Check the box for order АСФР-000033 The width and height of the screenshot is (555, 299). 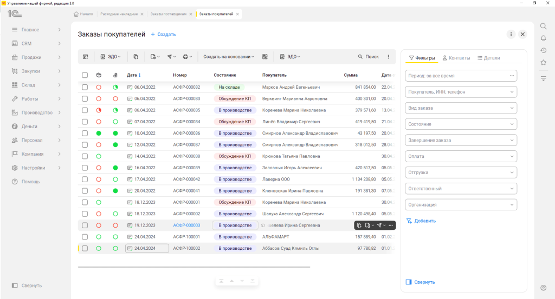(x=85, y=99)
